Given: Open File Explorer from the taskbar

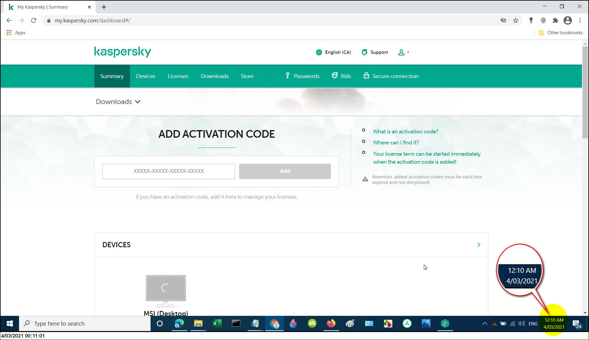Looking at the screenshot, I should click(198, 323).
